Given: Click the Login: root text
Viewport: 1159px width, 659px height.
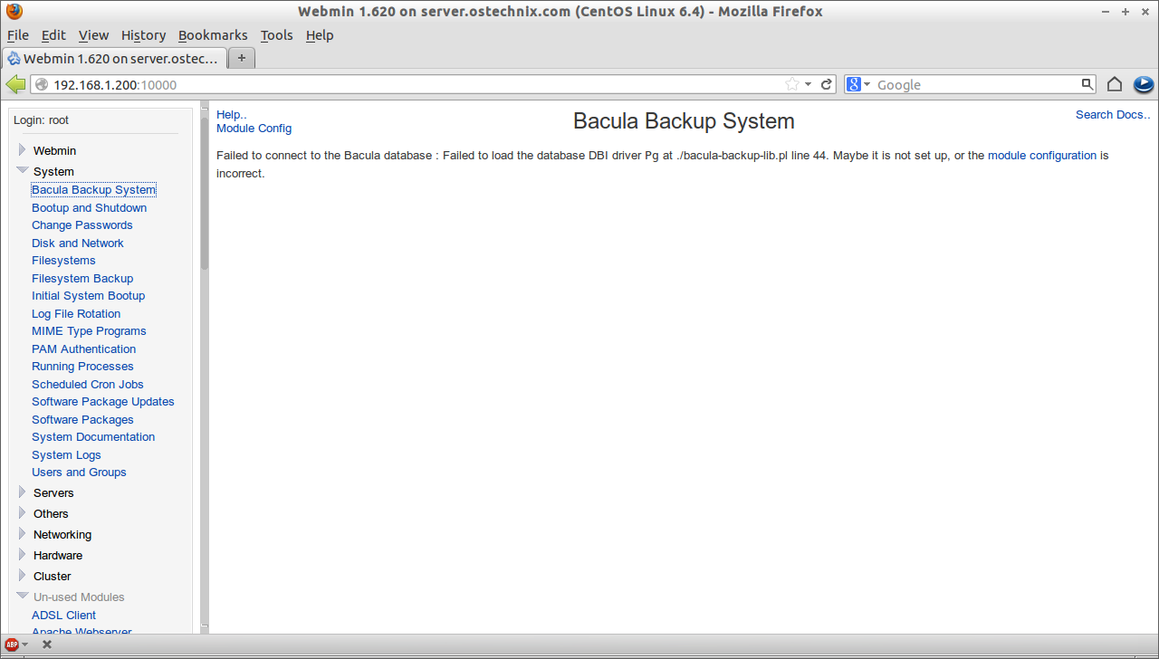Looking at the screenshot, I should coord(41,120).
